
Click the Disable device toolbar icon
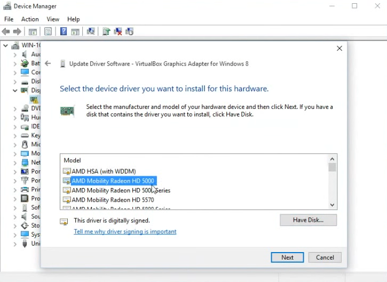pos(129,32)
